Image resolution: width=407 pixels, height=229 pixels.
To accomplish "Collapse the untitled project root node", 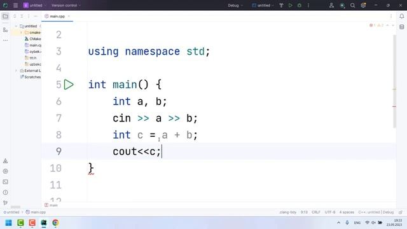I will 16,26.
